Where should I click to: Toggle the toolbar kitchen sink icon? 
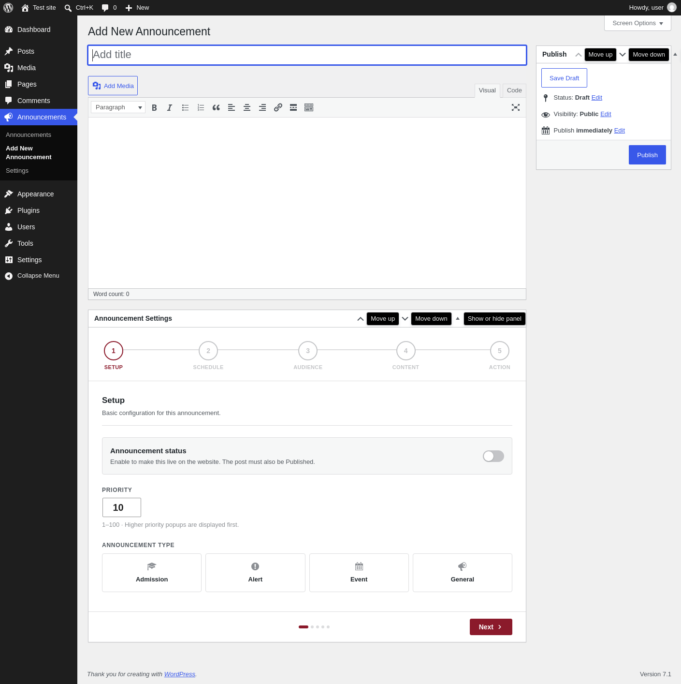309,107
